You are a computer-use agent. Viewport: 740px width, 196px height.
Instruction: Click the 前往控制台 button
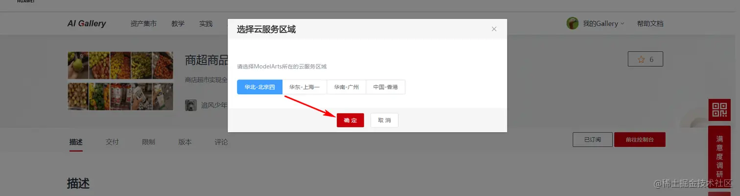(x=640, y=139)
